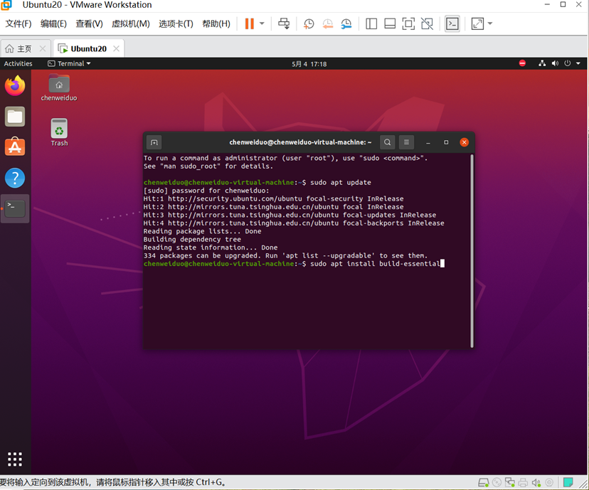This screenshot has width=589, height=490.
Task: Close the Ubuntu20 tab
Action: click(116, 48)
